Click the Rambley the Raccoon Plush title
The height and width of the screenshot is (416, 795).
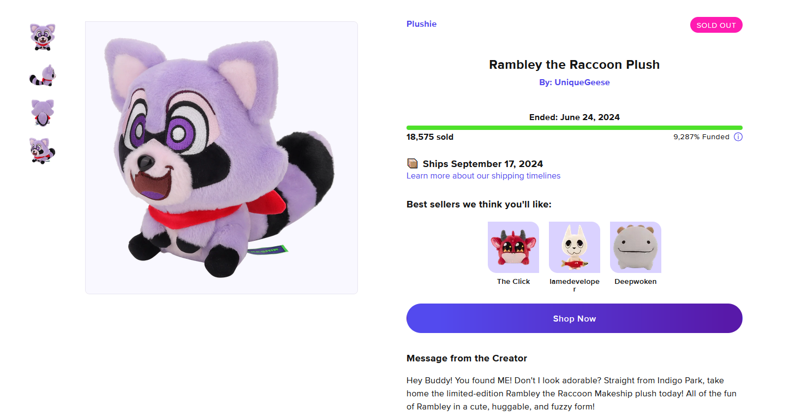click(x=574, y=64)
